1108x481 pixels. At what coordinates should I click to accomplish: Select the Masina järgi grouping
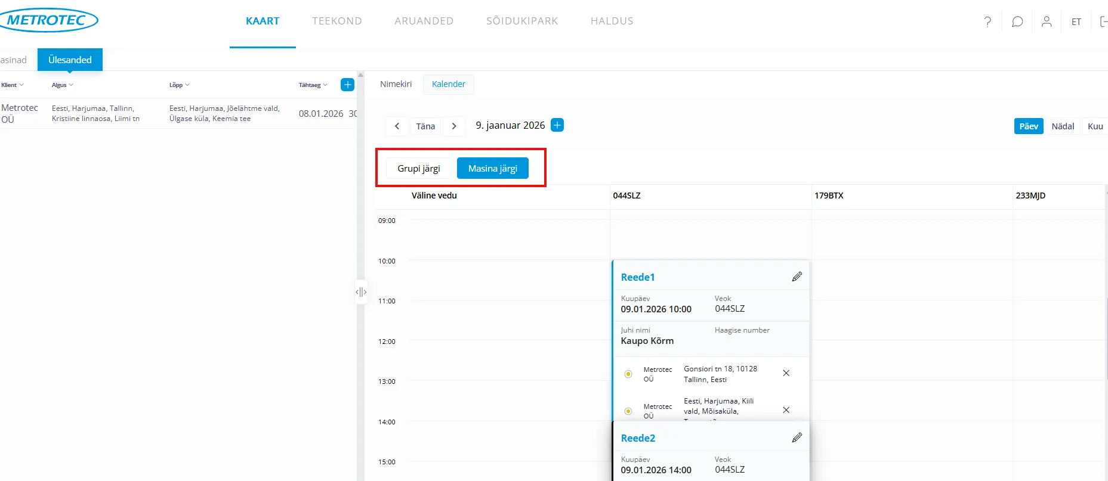492,169
